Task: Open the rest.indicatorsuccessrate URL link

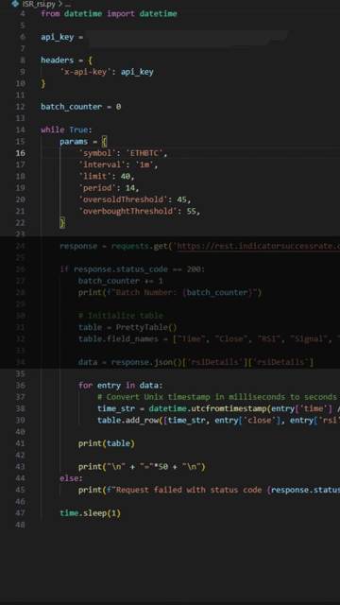Action: (258, 246)
